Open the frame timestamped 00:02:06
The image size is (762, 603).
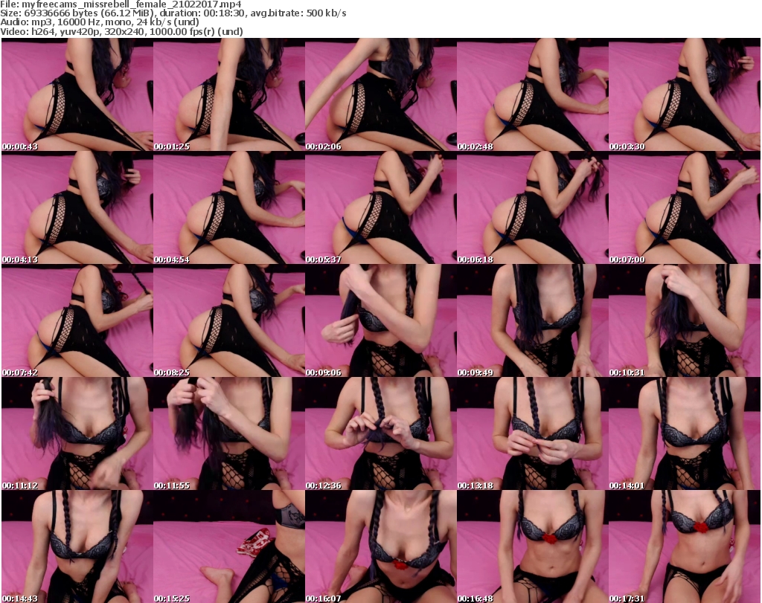pos(381,94)
